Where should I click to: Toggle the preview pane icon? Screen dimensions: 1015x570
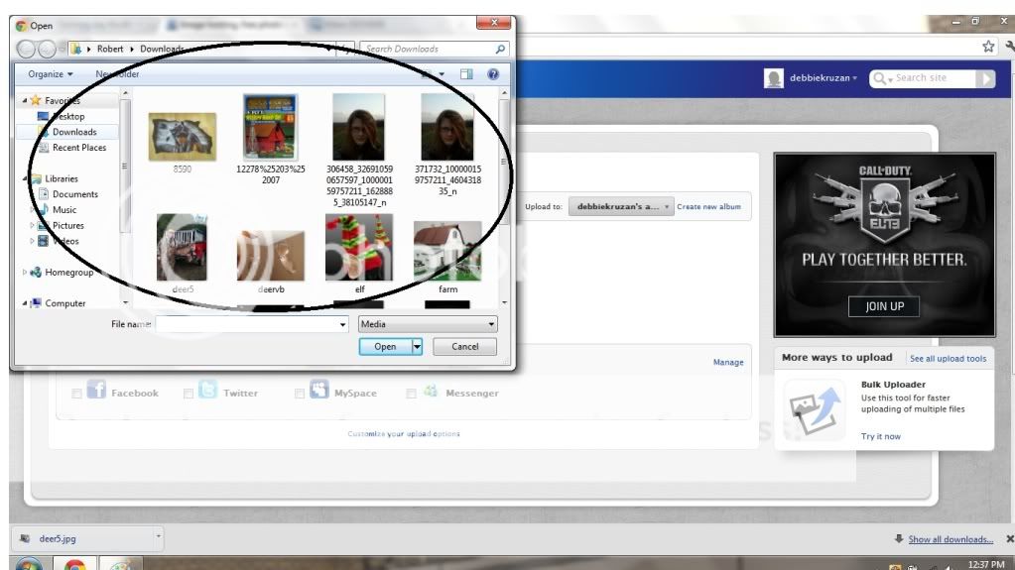tap(466, 74)
